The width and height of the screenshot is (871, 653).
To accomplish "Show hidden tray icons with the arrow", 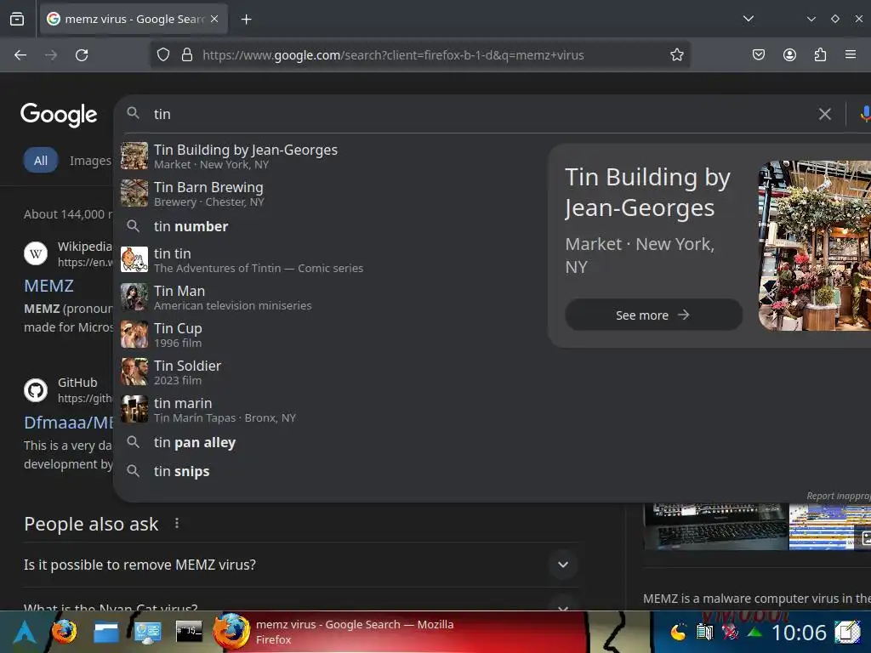I will pyautogui.click(x=754, y=632).
